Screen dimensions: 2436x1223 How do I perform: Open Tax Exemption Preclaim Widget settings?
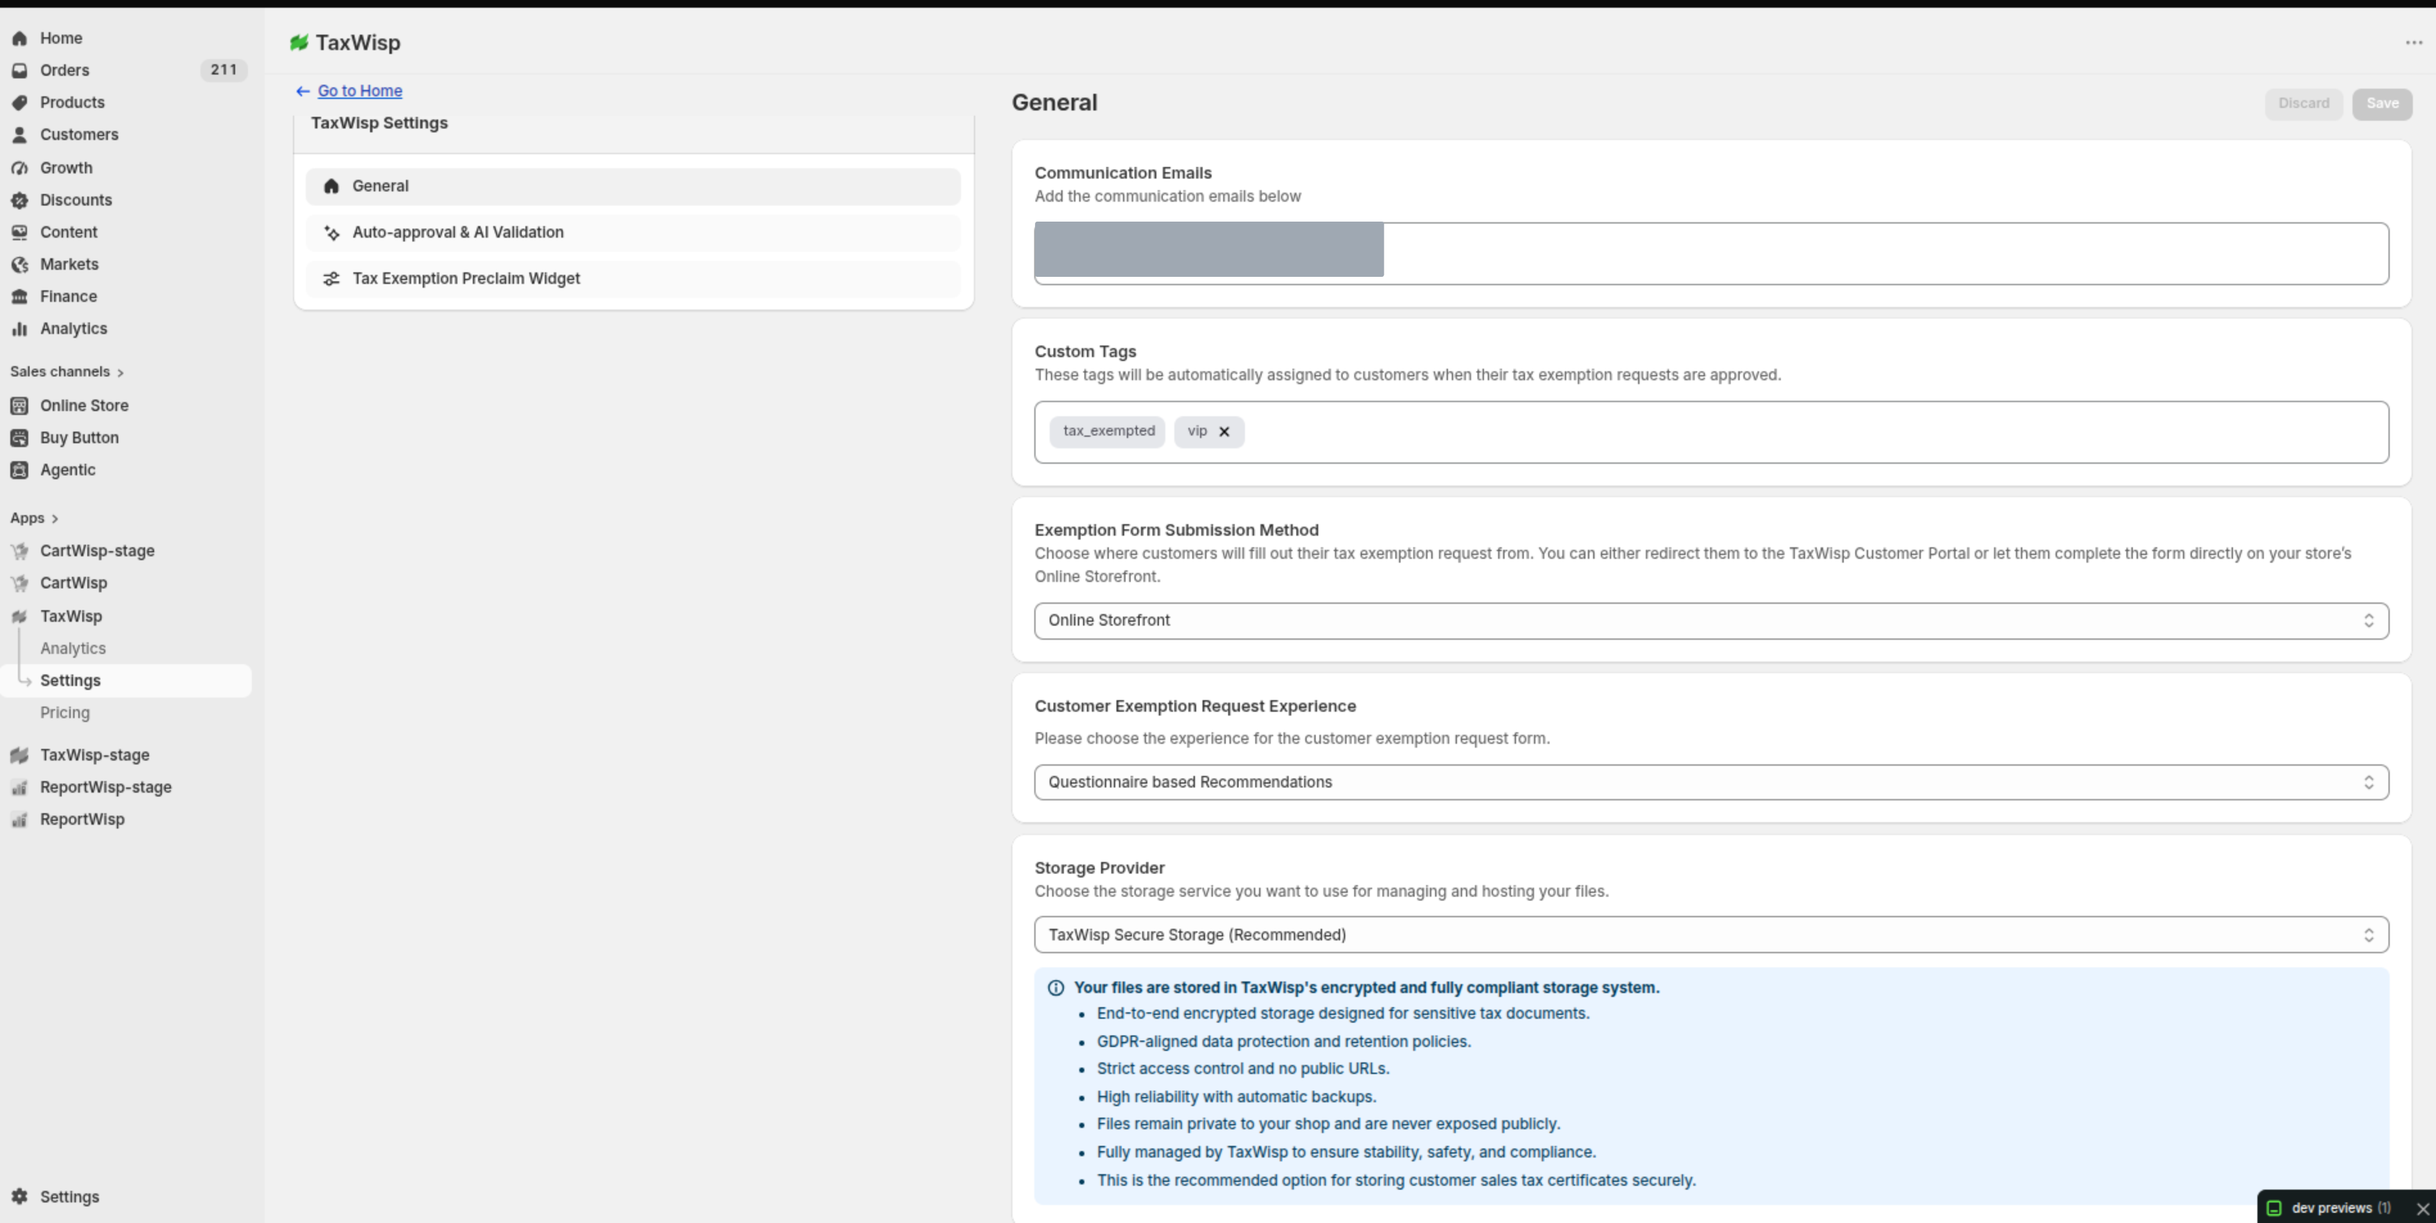(x=633, y=279)
